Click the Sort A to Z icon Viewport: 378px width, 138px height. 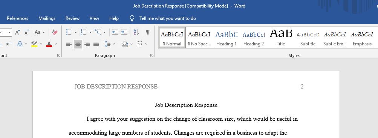pyautogui.click(x=136, y=32)
